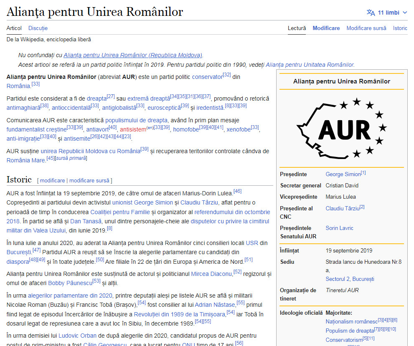Open the red antisistem link
This screenshot has height=346, width=414.
pos(133,129)
